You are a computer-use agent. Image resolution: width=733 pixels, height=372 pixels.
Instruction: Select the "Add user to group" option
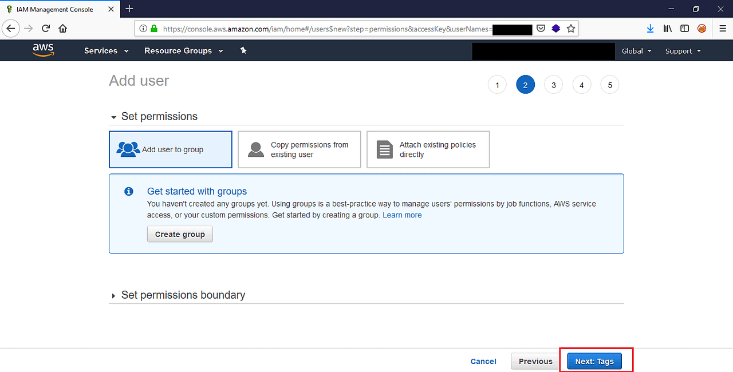(x=170, y=149)
